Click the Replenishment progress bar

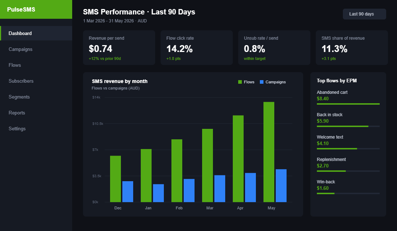pos(348,171)
